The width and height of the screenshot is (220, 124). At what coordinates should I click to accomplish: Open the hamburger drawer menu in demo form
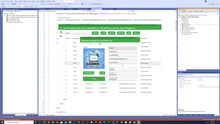[x=61, y=28]
